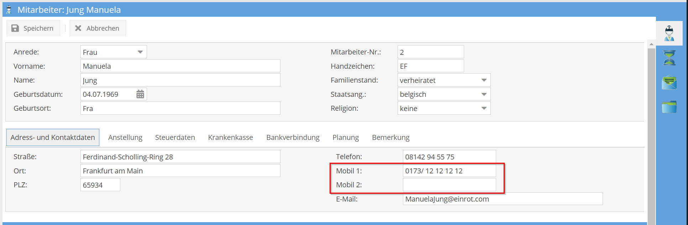Expand the Staatsang. dropdown

click(484, 94)
